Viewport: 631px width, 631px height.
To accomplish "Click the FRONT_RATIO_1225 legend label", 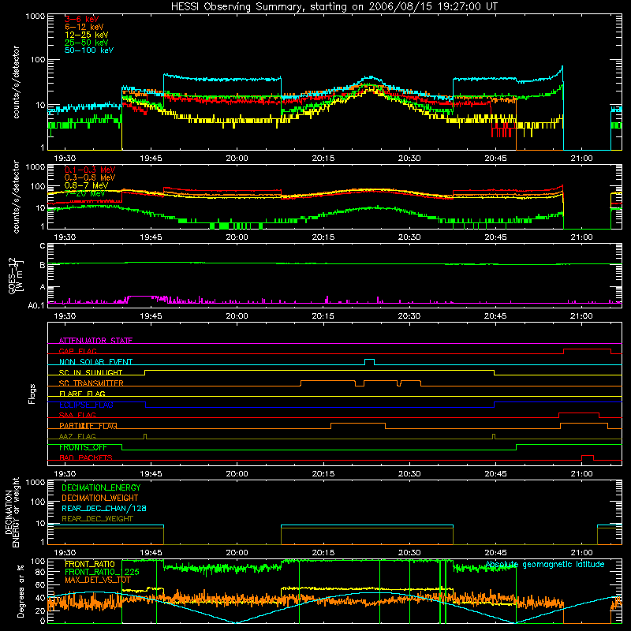I will click(x=103, y=572).
